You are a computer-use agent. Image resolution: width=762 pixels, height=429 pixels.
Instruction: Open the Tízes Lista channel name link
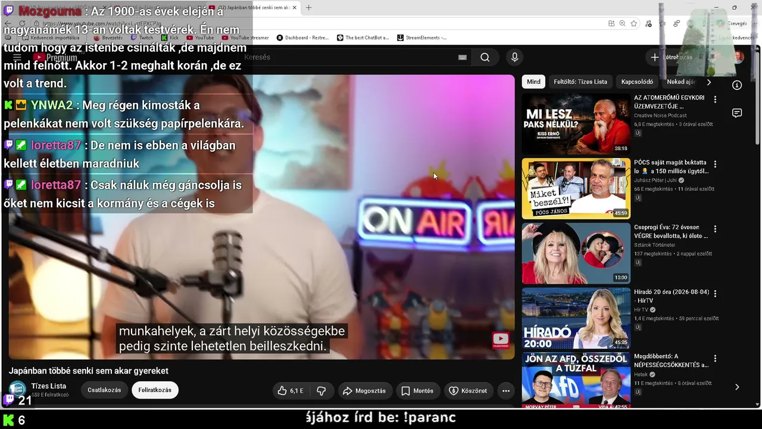(49, 386)
